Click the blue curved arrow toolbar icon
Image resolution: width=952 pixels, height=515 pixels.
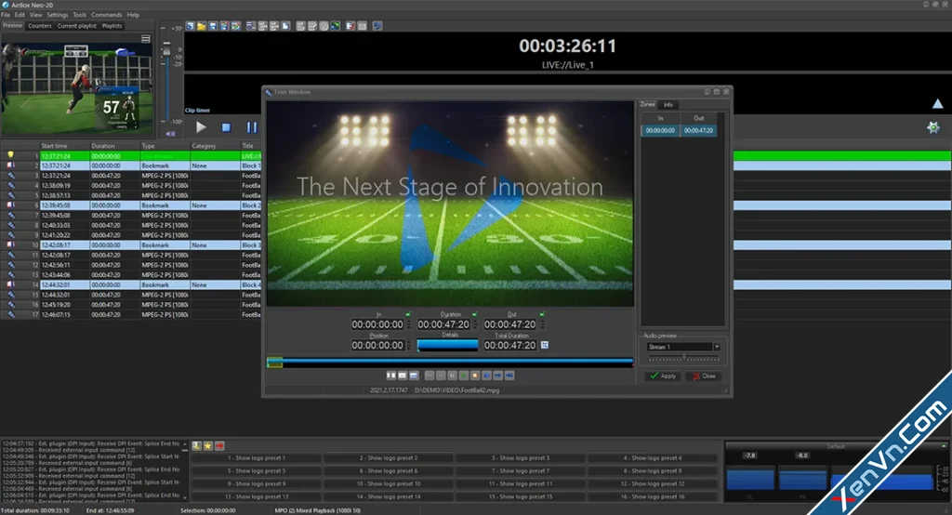pos(377,26)
